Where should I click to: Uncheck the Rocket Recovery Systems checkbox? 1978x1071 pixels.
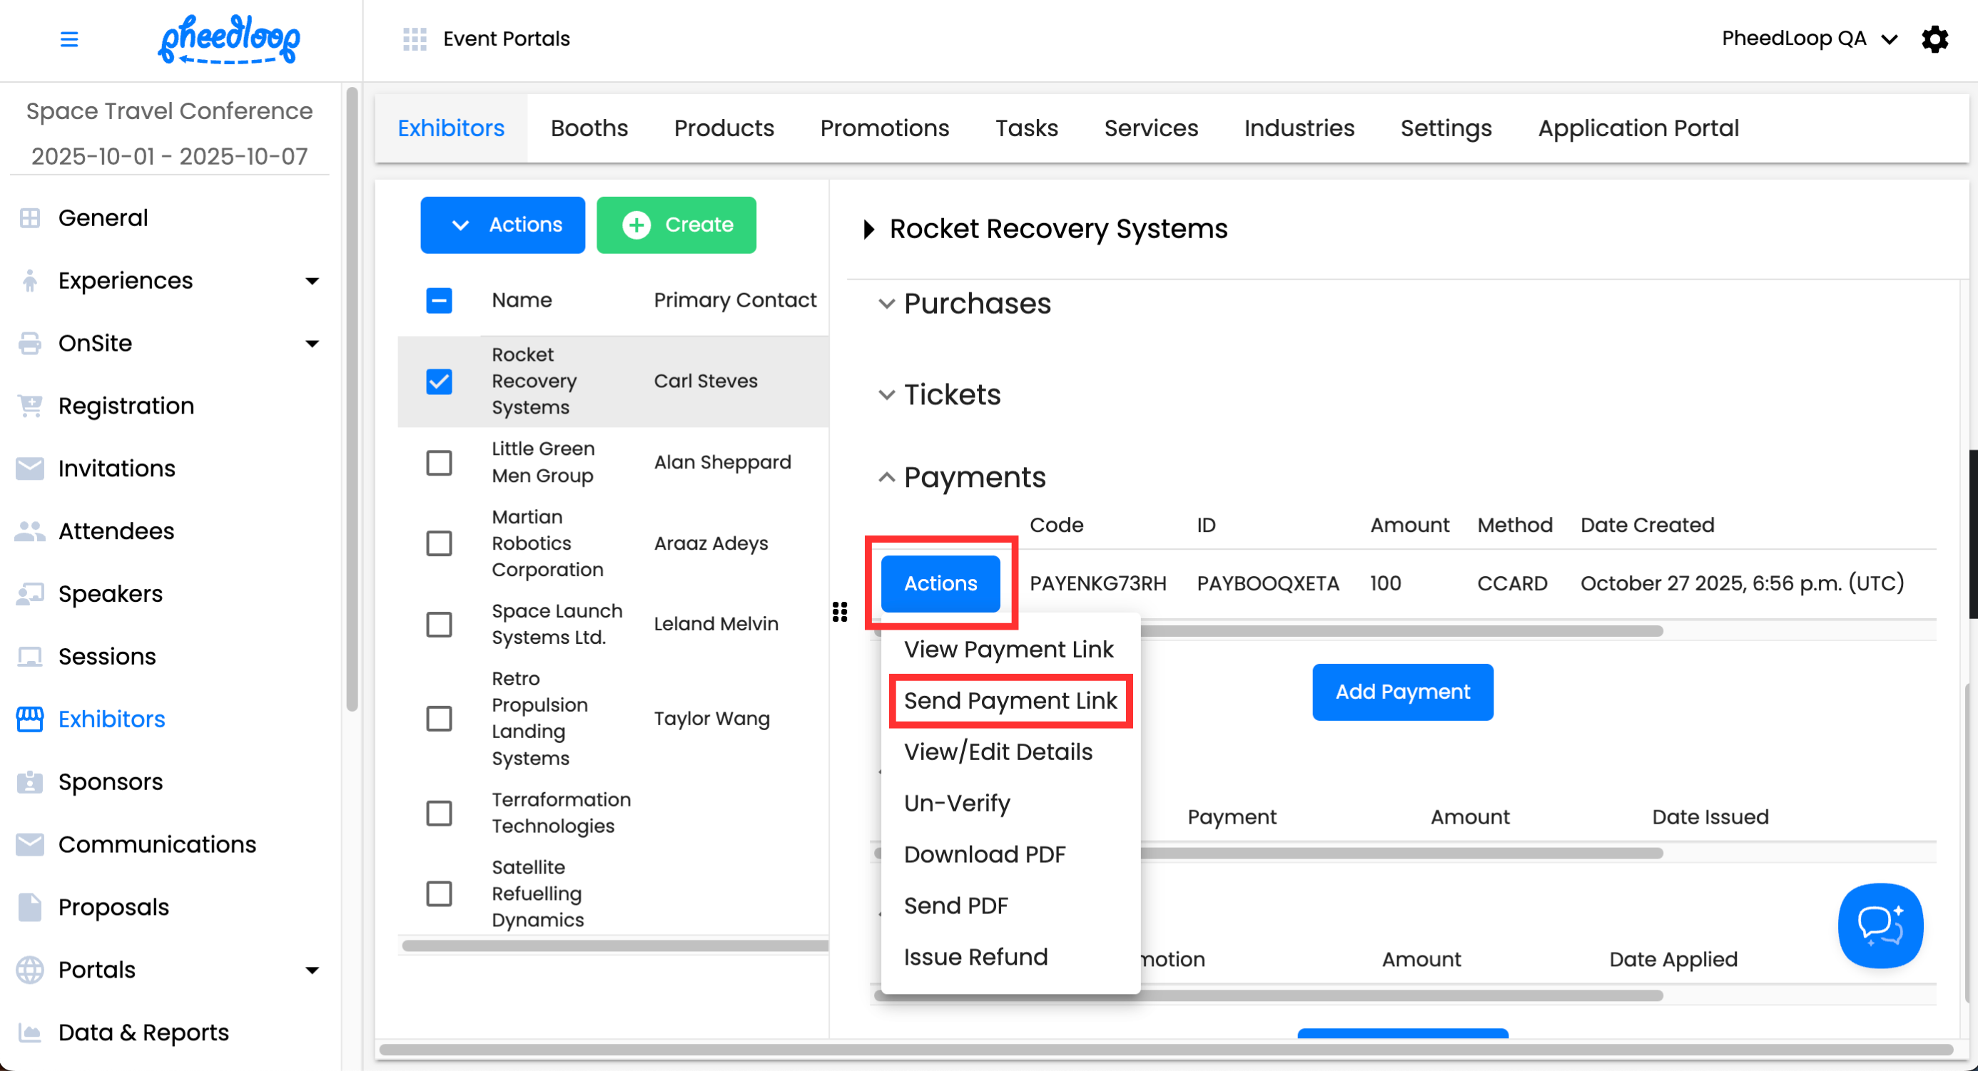point(440,381)
